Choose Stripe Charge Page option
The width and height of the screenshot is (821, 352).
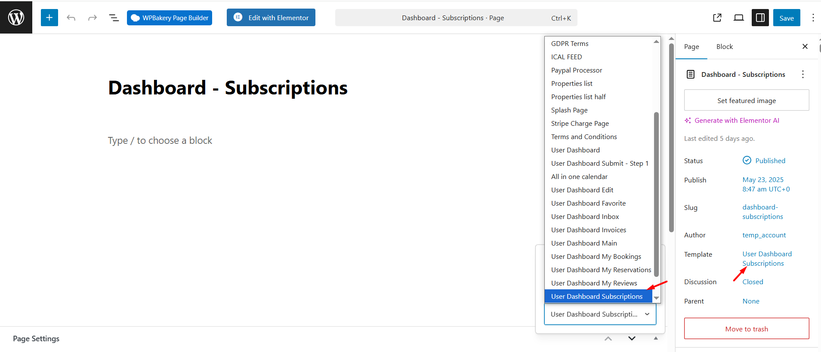tap(580, 124)
